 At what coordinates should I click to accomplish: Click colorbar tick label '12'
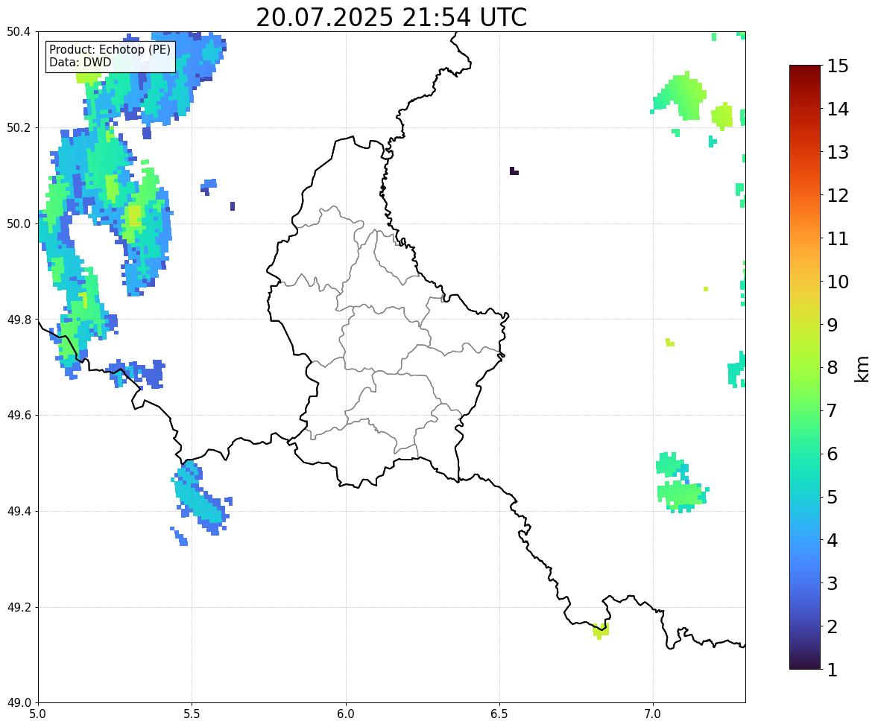[x=838, y=195]
